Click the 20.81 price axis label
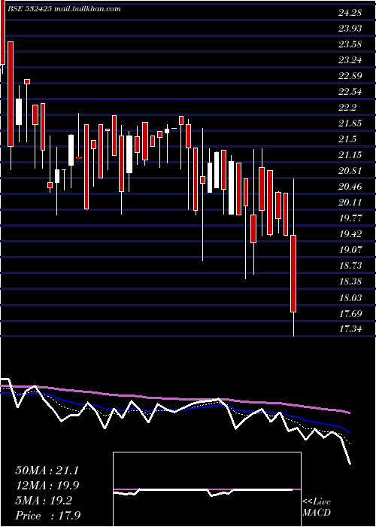The image size is (376, 527). (350, 171)
